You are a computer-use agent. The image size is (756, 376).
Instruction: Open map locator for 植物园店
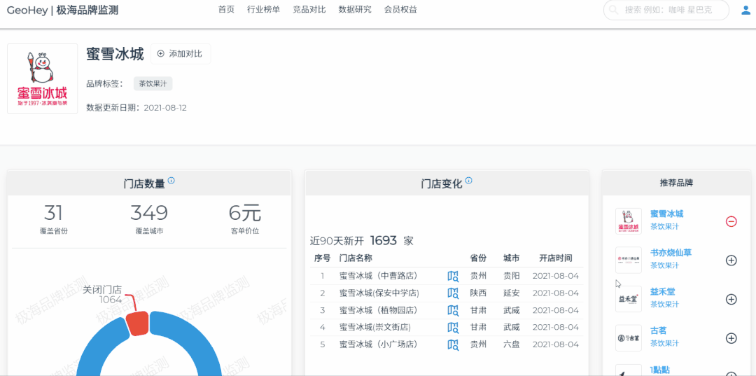coord(453,310)
